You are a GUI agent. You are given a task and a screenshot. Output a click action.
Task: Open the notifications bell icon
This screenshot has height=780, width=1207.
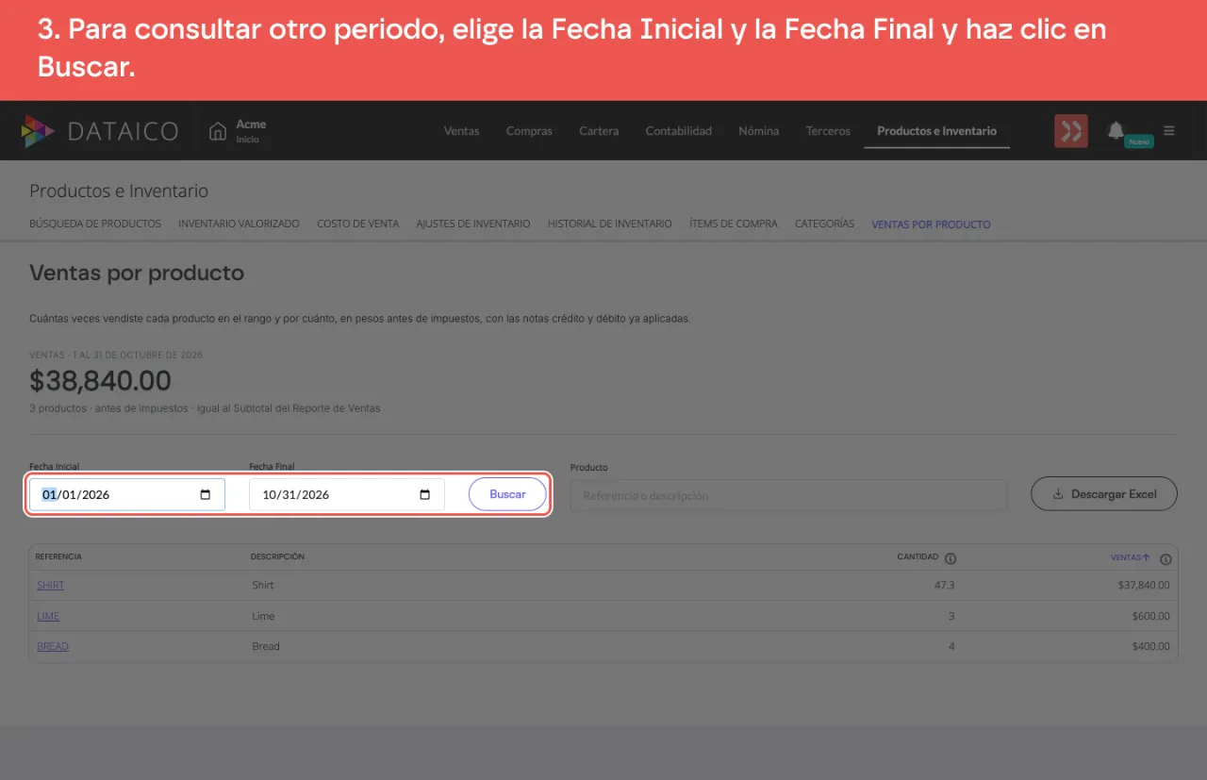(1116, 130)
